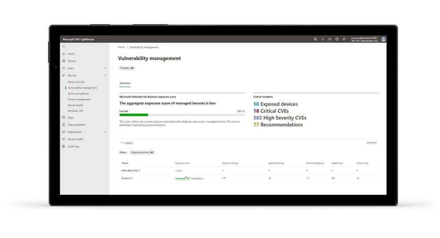Click the Export button label

(x=129, y=143)
